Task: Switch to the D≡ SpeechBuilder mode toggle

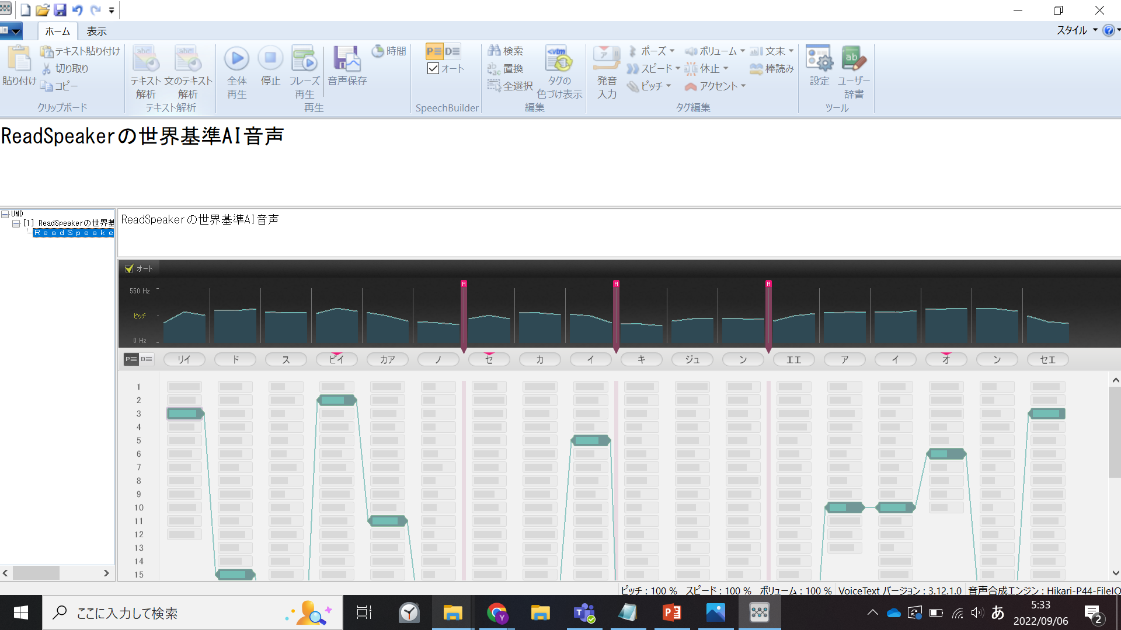Action: (452, 51)
